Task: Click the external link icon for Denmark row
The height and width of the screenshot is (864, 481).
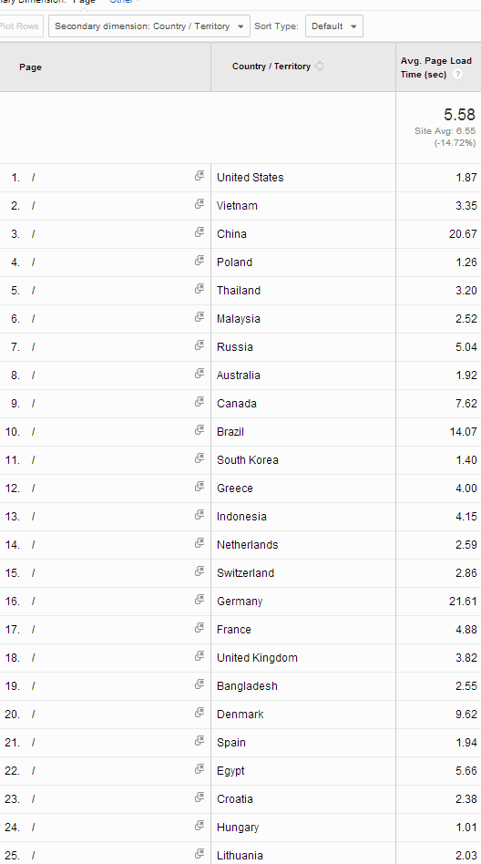Action: point(199,713)
